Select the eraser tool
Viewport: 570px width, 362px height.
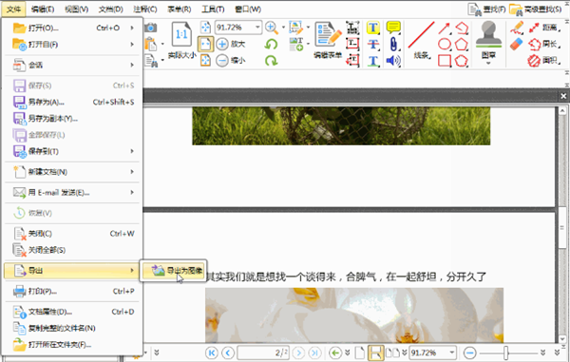pos(517,44)
